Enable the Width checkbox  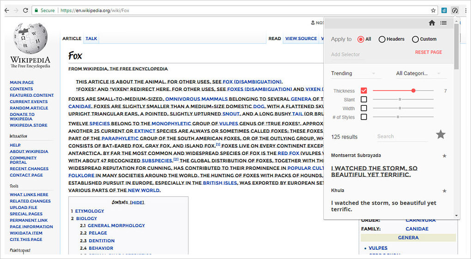(x=364, y=108)
